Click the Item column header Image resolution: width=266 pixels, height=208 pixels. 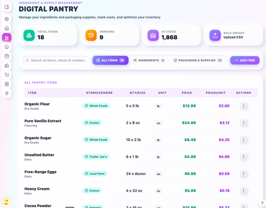click(32, 93)
